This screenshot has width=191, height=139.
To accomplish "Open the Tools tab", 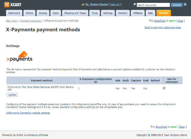I will (95, 13).
